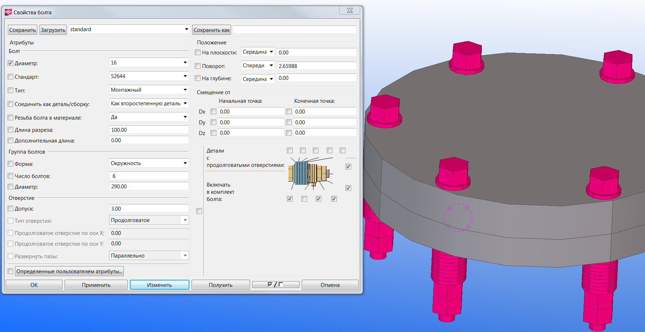This screenshot has height=332, width=645.
Task: Enable the Стандарт checkbox
Action: 10,77
